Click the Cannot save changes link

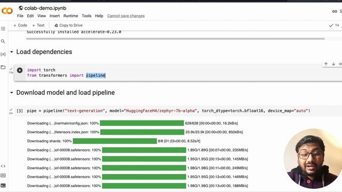(x=126, y=16)
